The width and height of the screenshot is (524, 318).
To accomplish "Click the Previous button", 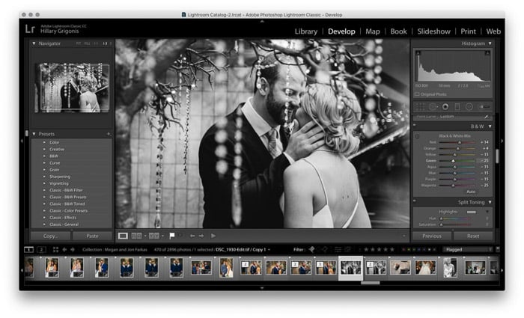I will (432, 236).
